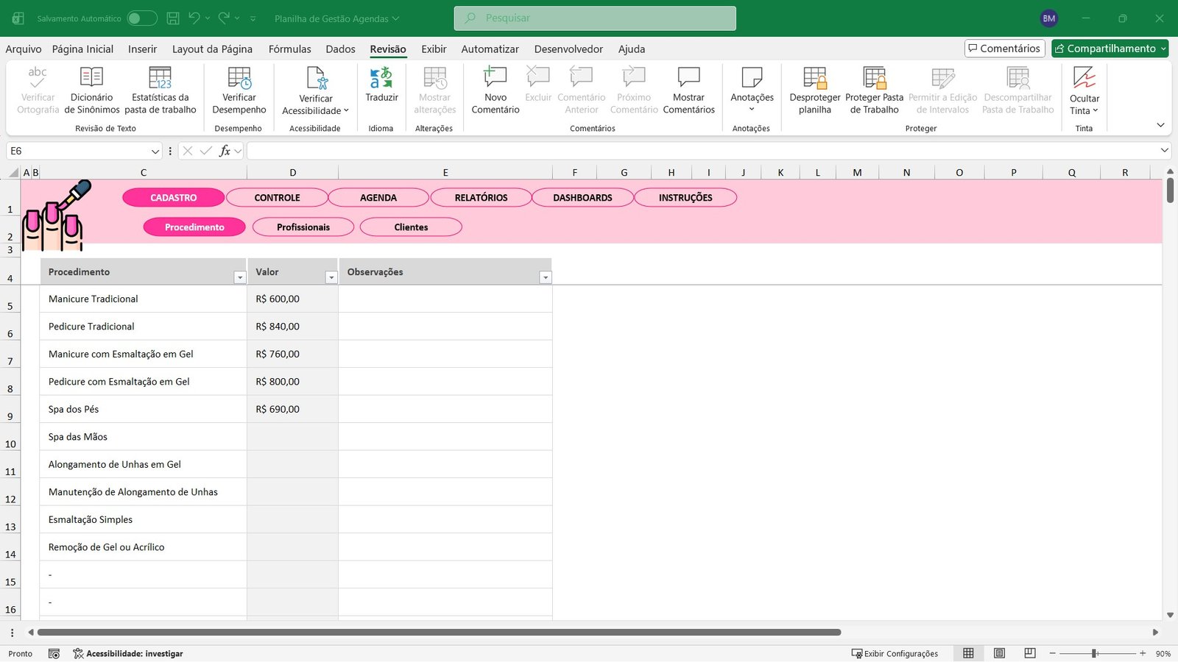
Task: Open Proteger Pasta de Trabalho protection
Action: pos(874,88)
